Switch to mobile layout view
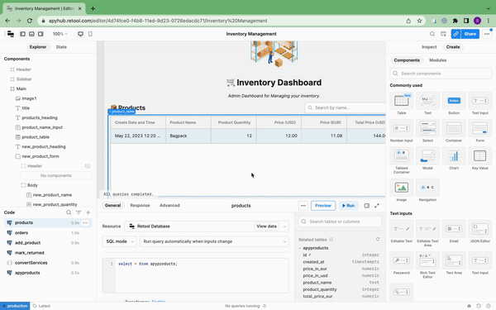Screen dimensions: 496x310 click(x=90, y=34)
